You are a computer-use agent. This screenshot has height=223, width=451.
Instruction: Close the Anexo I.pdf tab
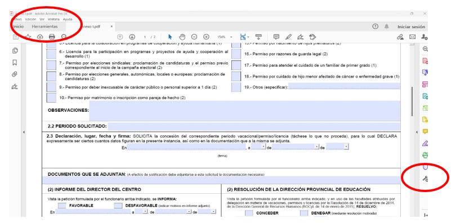[111, 26]
